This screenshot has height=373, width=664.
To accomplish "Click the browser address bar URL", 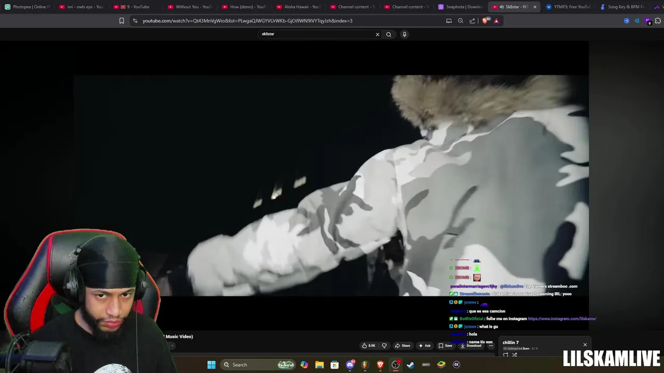I will click(247, 21).
